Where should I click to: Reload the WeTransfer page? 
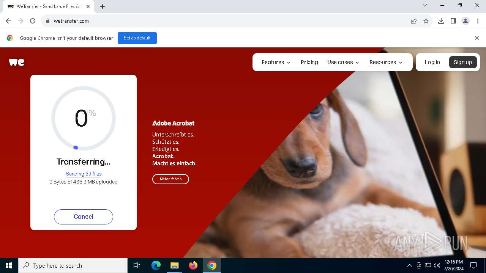(x=33, y=21)
